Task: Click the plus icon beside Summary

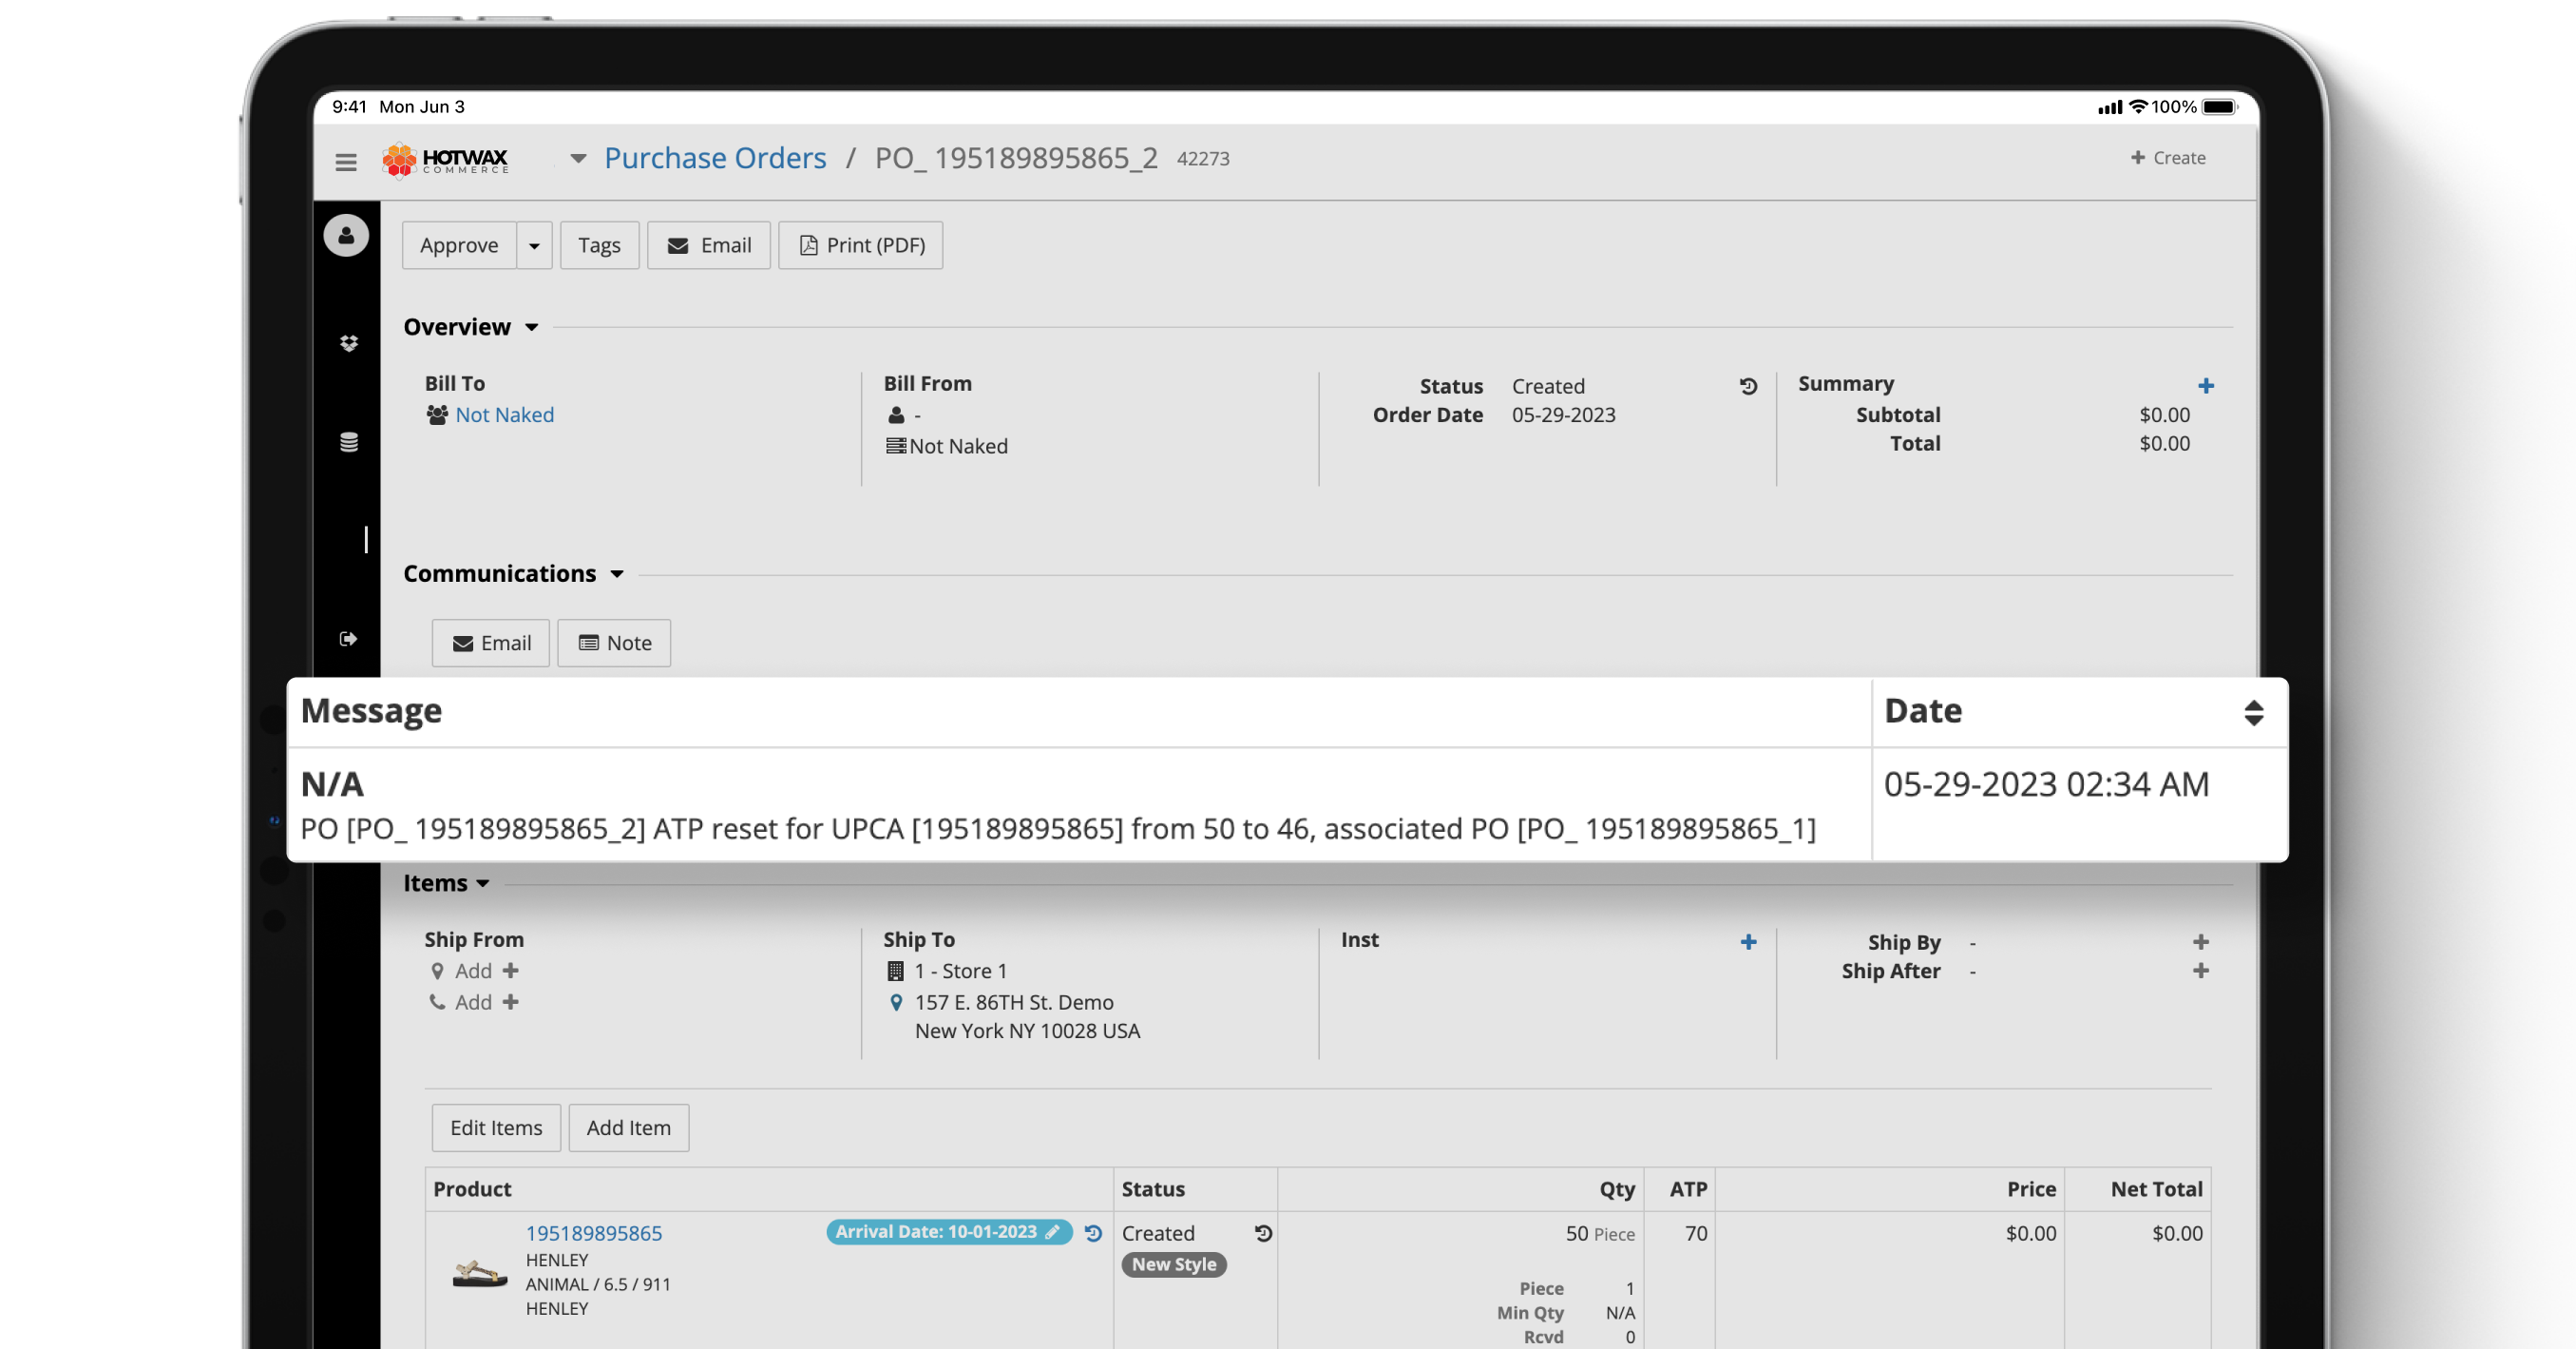Action: pyautogui.click(x=2206, y=385)
